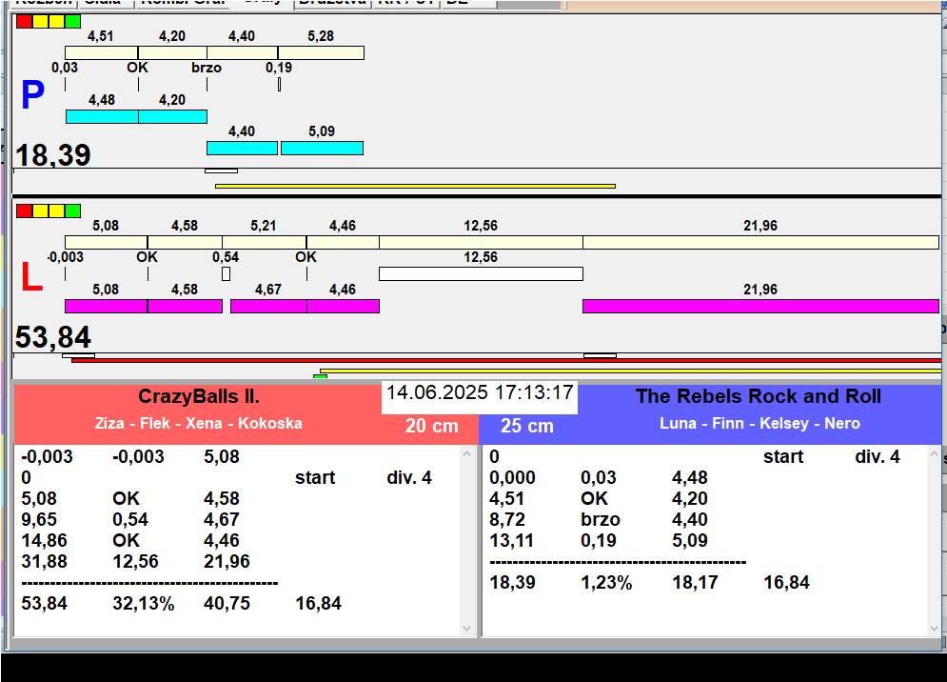Click the red start light in lane P

pyautogui.click(x=25, y=22)
